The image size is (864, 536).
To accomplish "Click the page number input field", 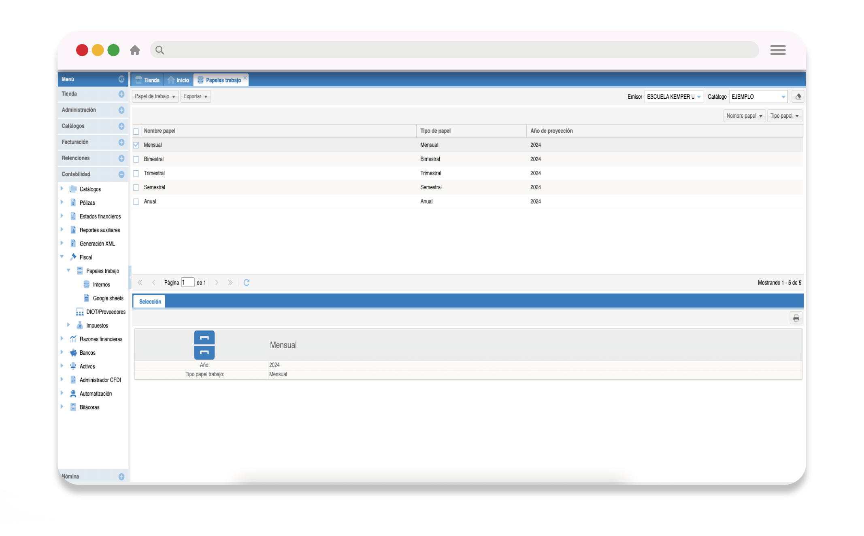I will (187, 282).
